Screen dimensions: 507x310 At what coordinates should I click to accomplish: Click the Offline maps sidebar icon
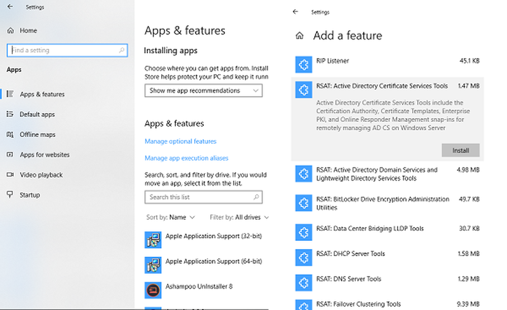10,134
